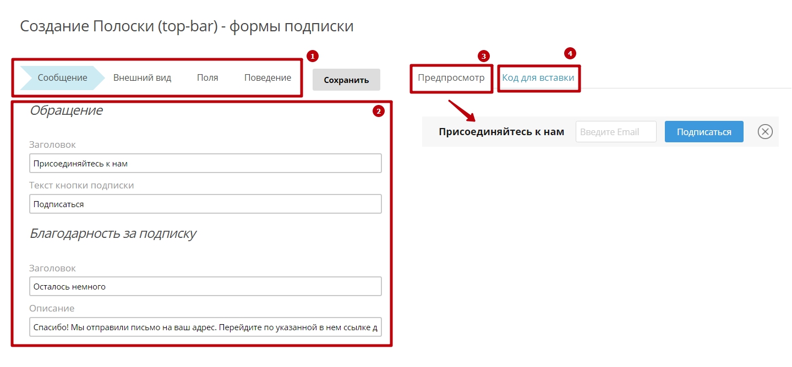Close the preview bar with X icon
Image resolution: width=792 pixels, height=367 pixels.
pos(765,132)
